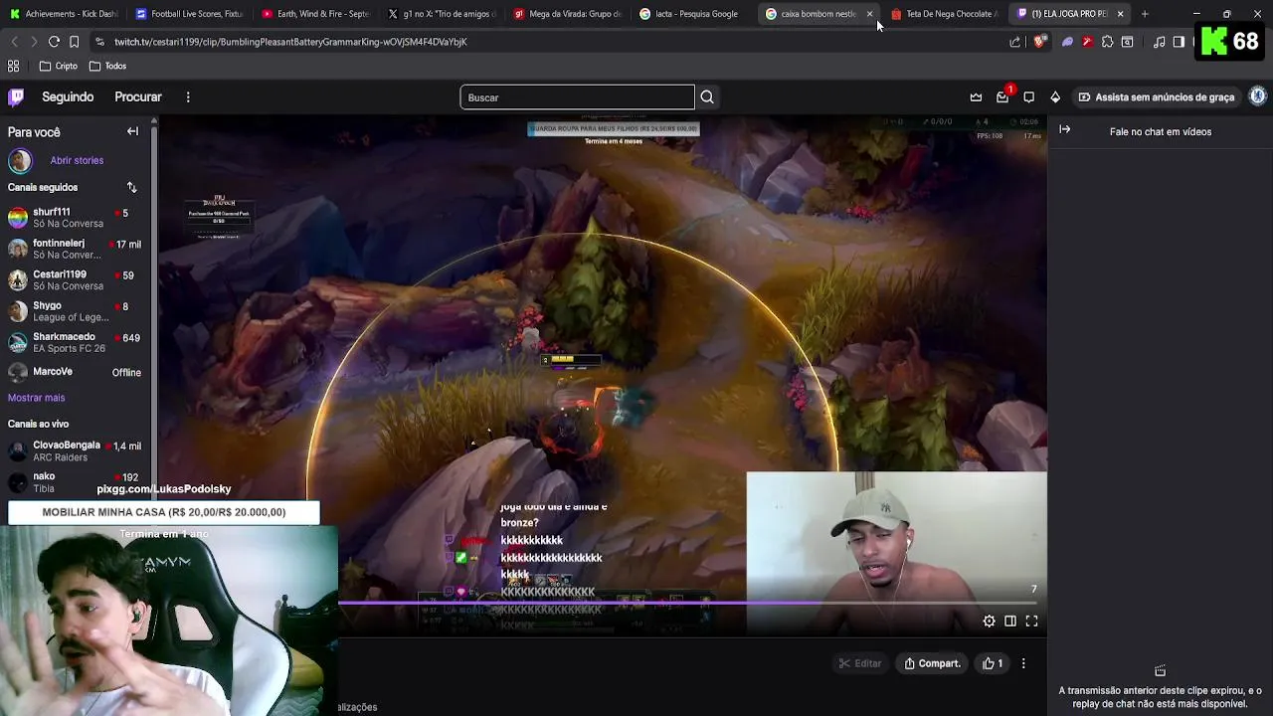Open shurf111 channel in sidebar
The image size is (1273, 716).
[76, 218]
